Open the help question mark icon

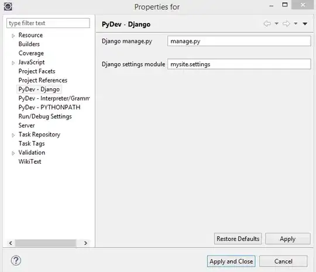(16, 260)
